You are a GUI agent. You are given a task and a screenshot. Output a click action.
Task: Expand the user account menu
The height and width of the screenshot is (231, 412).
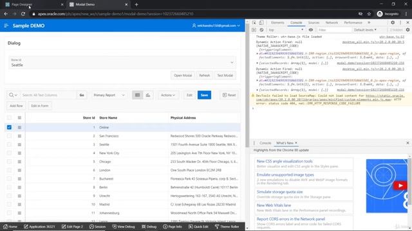216,26
